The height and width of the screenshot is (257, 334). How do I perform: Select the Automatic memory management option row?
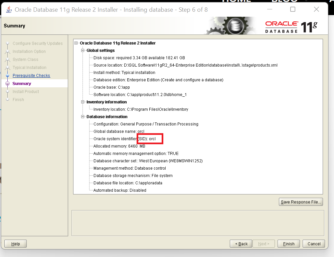[136, 154]
